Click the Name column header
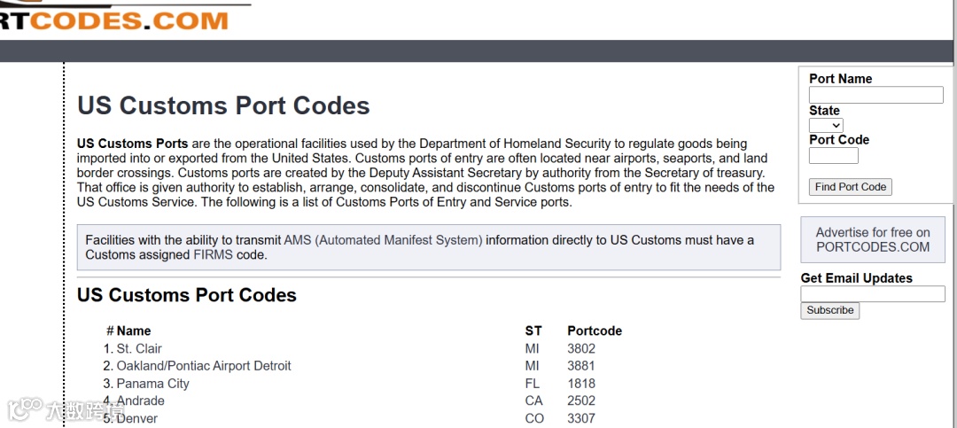 (x=134, y=331)
